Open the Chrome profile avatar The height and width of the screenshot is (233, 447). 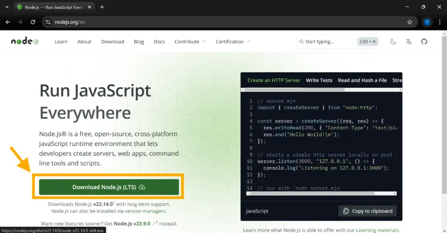[x=427, y=22]
